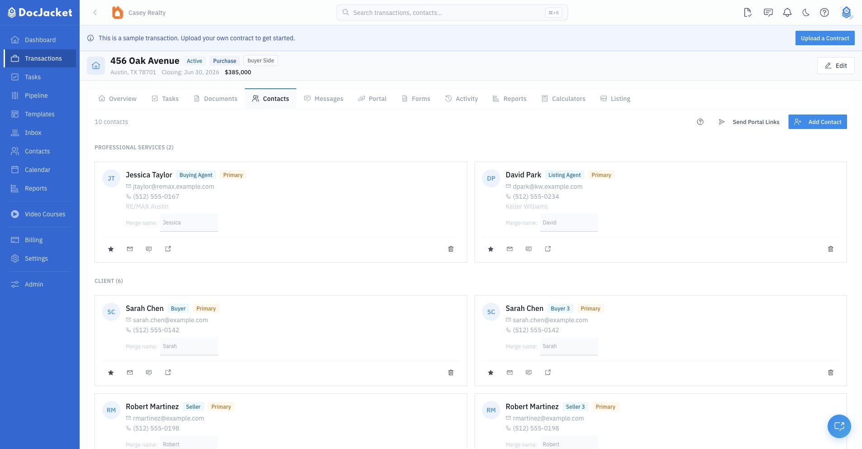Click the message icon on David Park's card
Viewport: 862px width, 449px height.
click(x=529, y=249)
